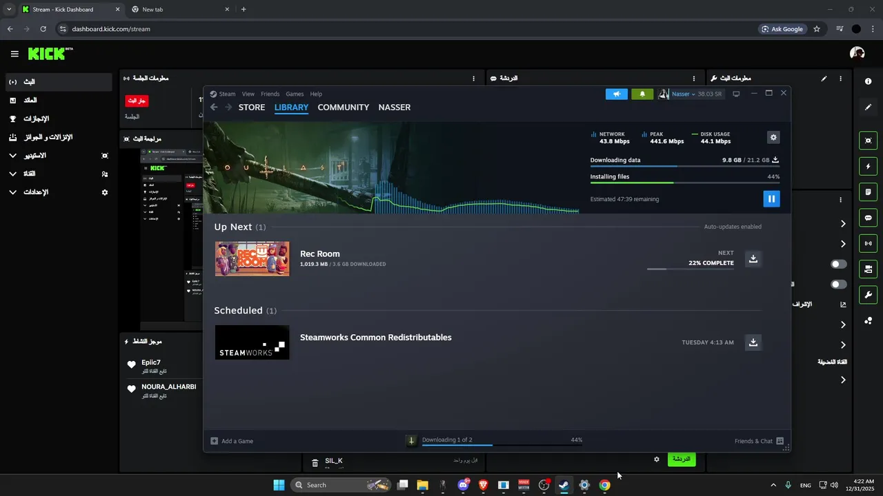
Task: Toggle chat bubble icon in right toolbar
Action: point(868,218)
